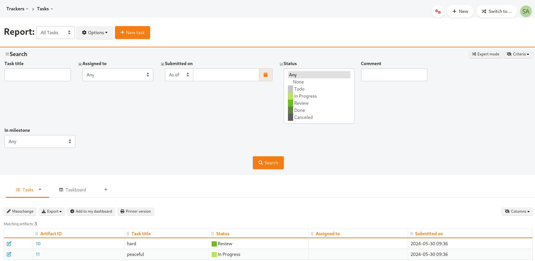Expand the Assigned to Any dropdown
The width and height of the screenshot is (535, 261).
click(118, 75)
